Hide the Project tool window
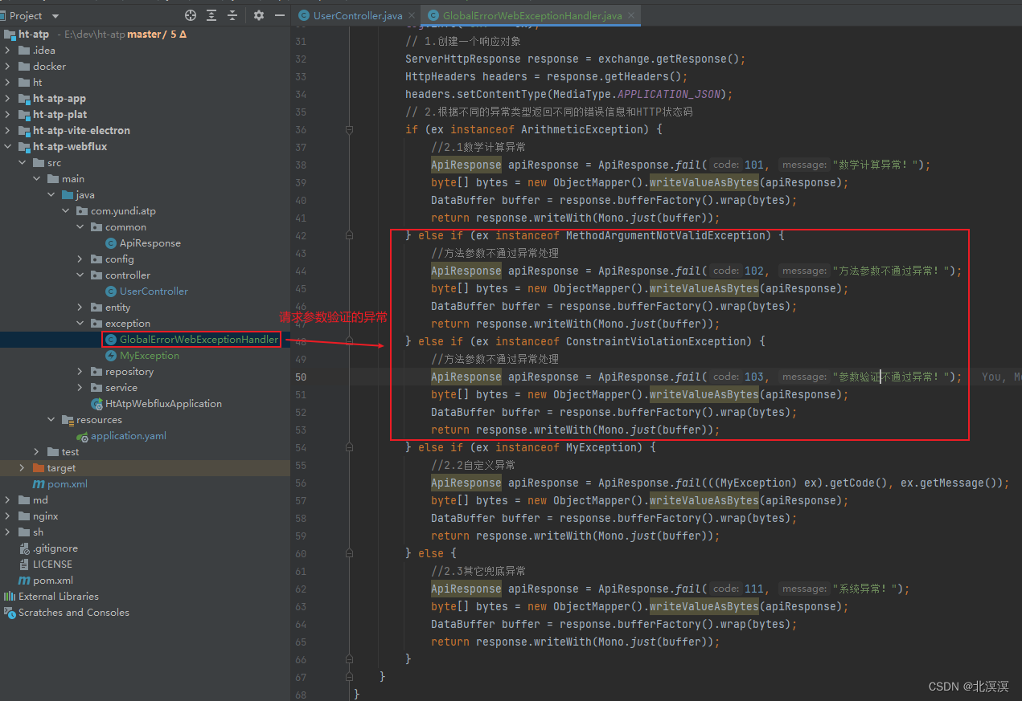 [279, 15]
